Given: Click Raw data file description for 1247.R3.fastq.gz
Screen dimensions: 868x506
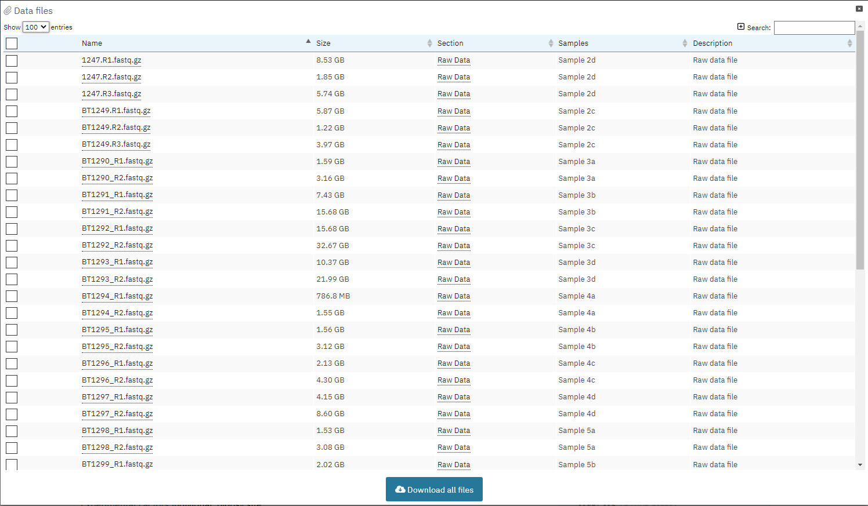Looking at the screenshot, I should [715, 94].
